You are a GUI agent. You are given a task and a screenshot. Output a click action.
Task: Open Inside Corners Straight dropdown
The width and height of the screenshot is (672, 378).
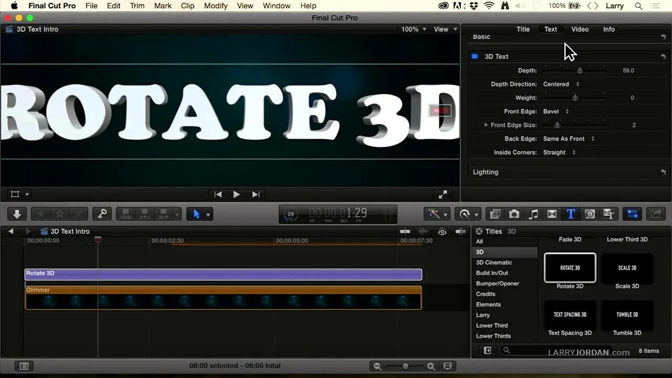click(559, 152)
